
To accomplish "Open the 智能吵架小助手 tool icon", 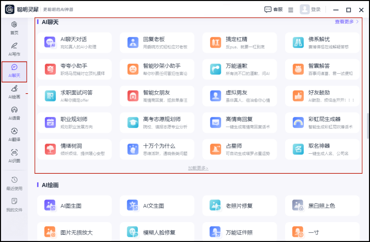I will tap(133, 69).
